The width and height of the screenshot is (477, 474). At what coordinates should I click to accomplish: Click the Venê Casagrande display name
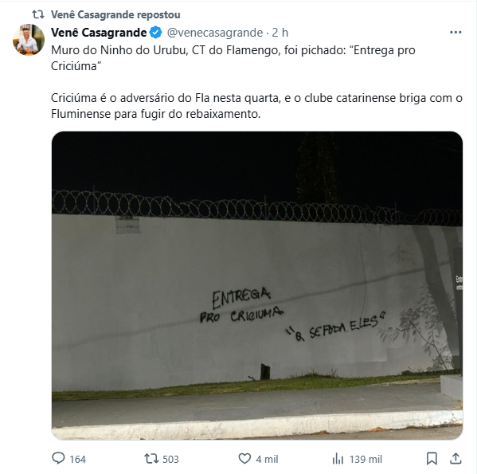[x=99, y=33]
